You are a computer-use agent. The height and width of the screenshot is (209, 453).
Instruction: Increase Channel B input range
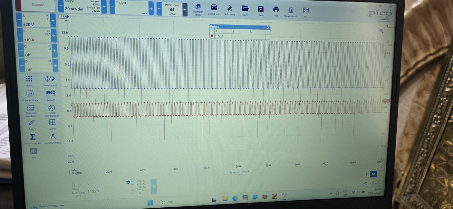[54, 36]
